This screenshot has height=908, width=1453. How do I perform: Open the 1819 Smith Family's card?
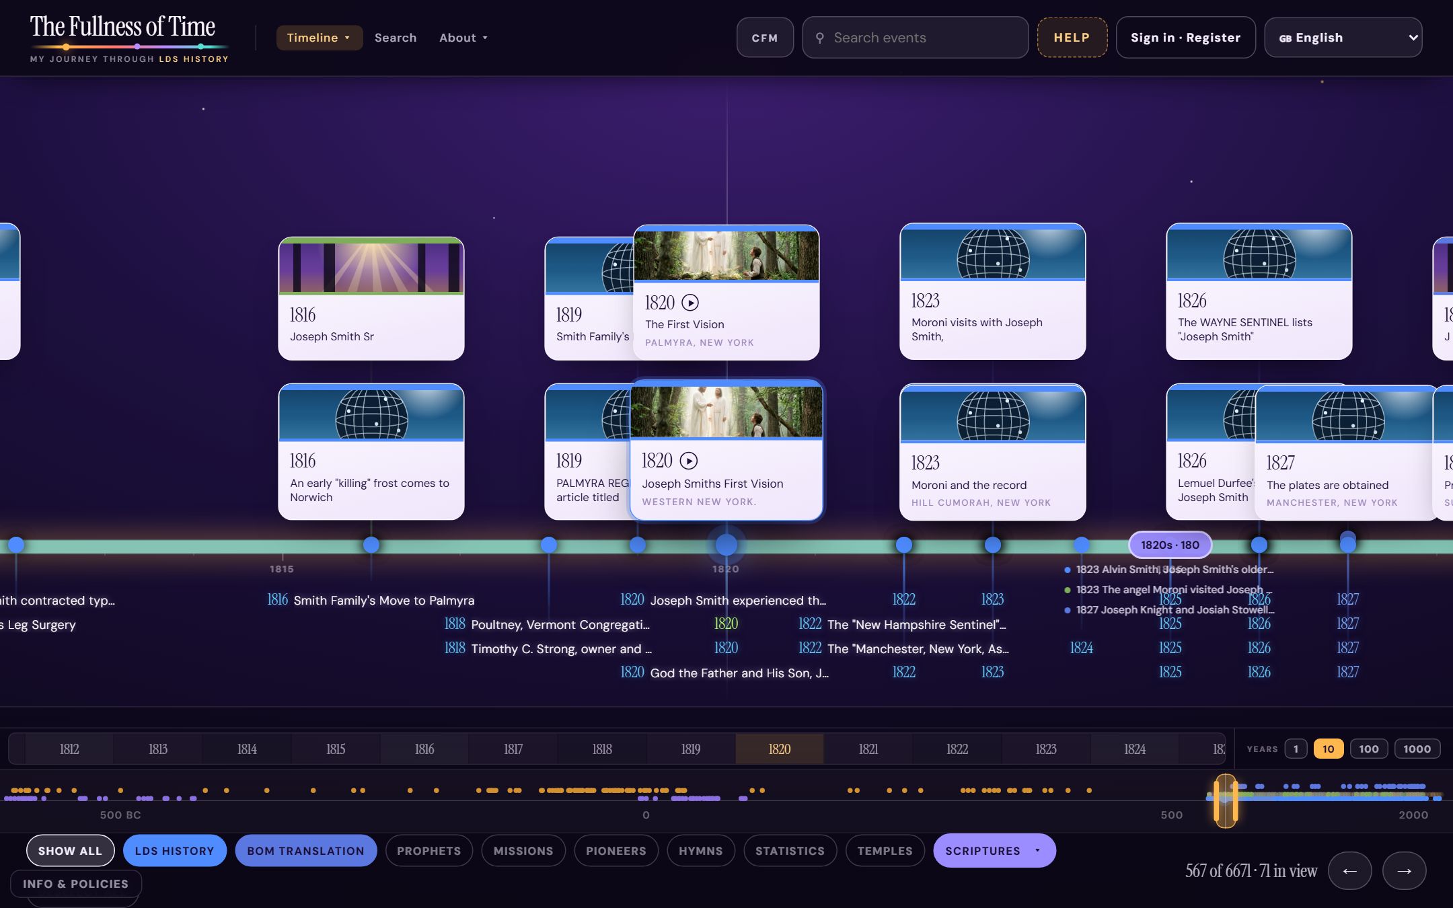pyautogui.click(x=589, y=299)
